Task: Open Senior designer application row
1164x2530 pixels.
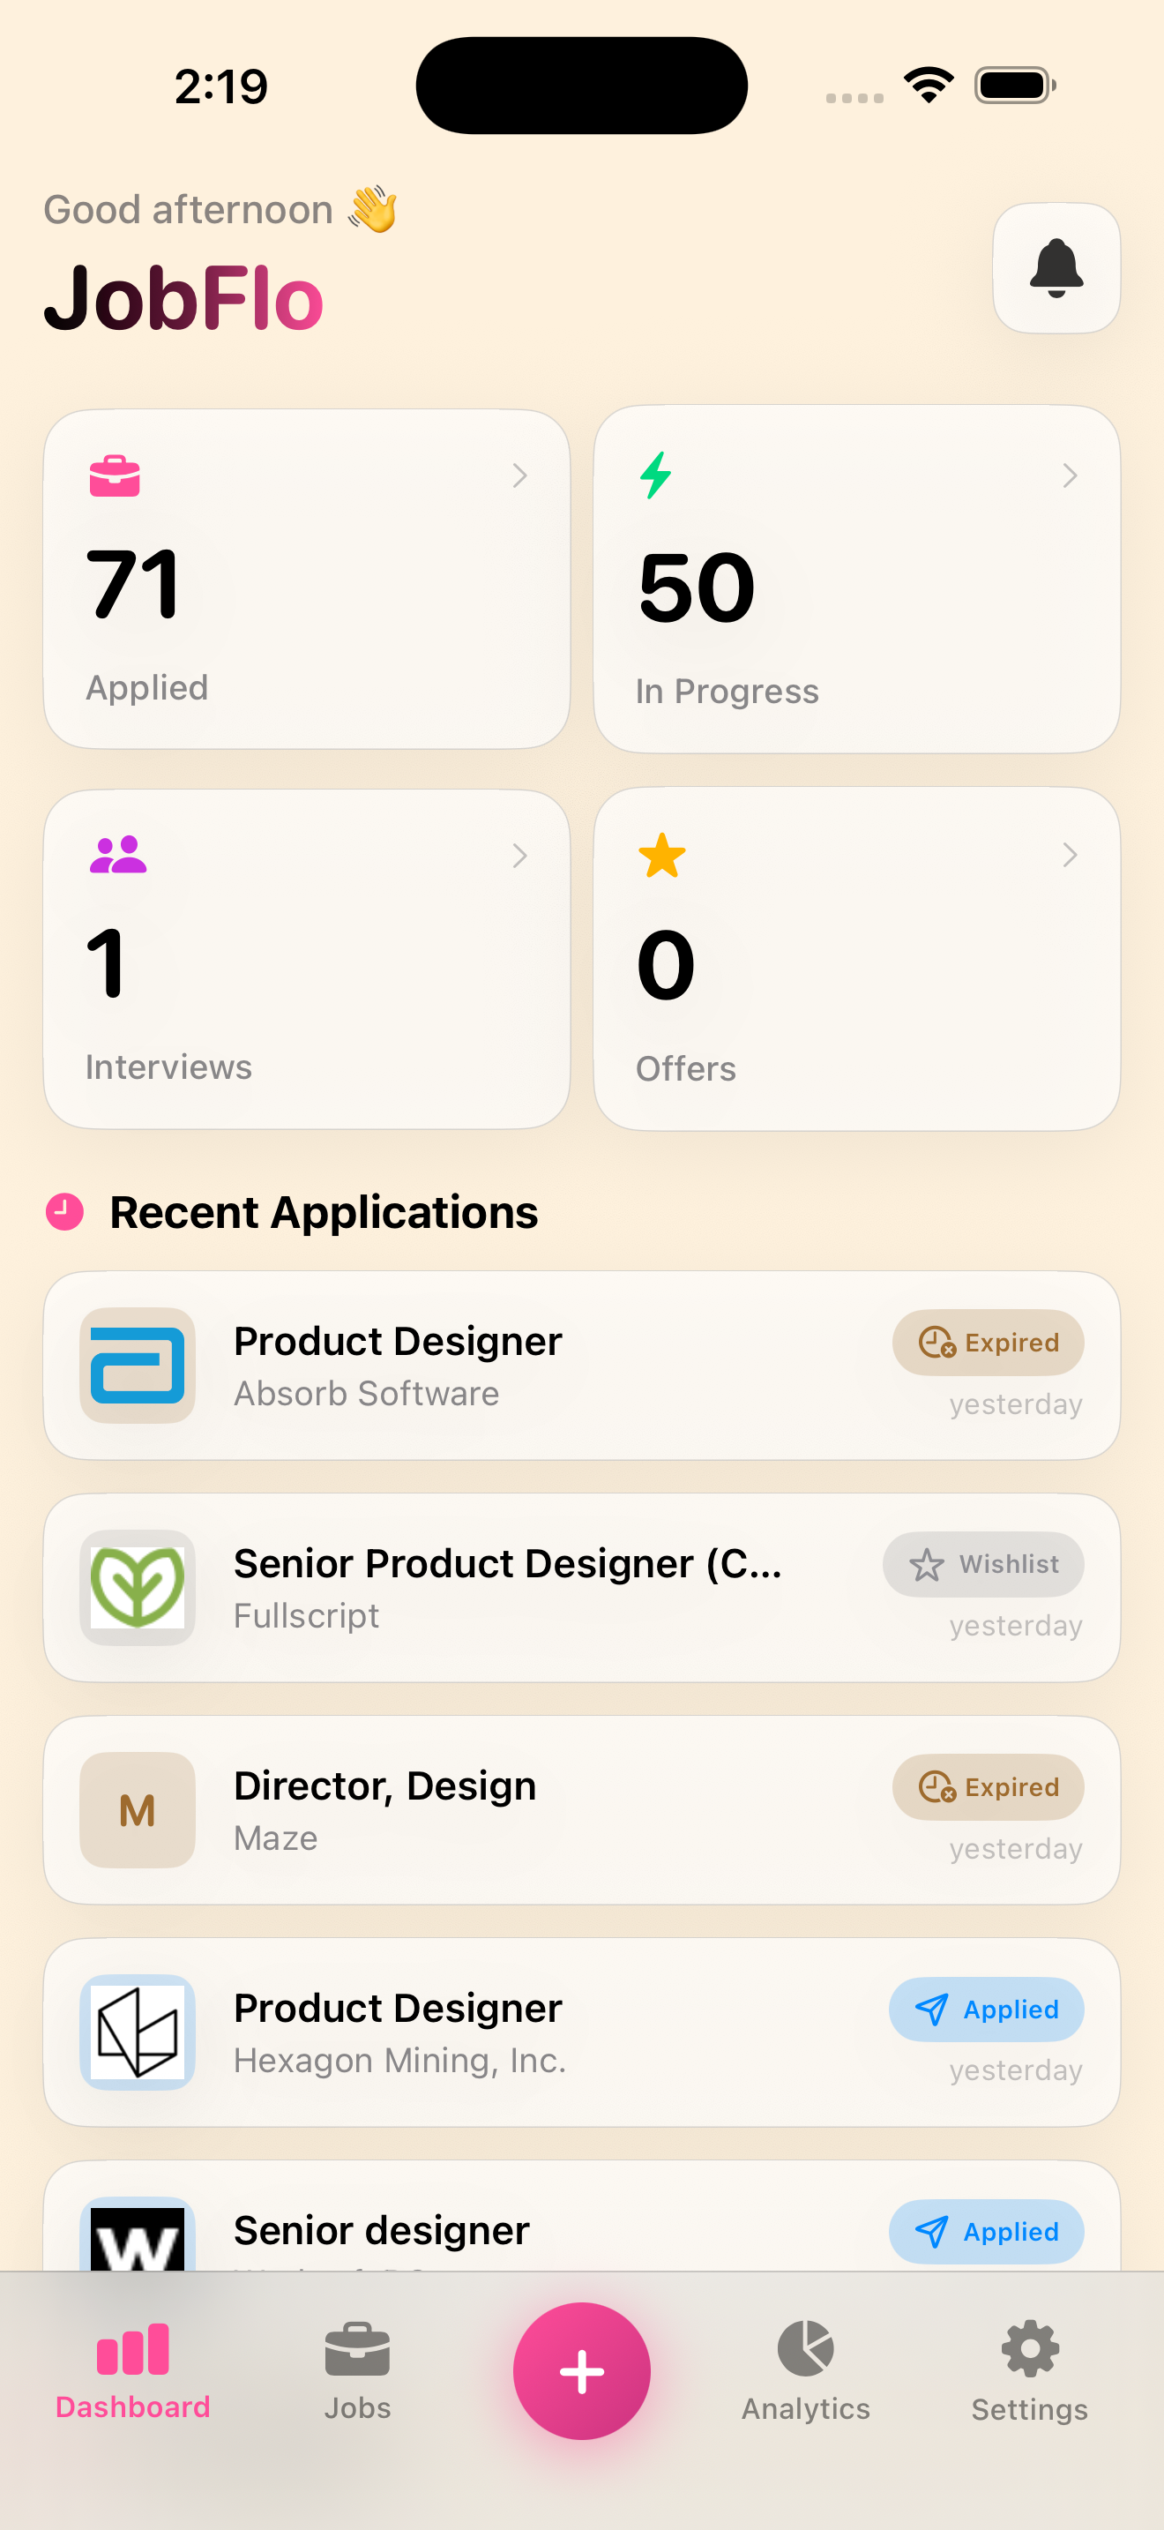Action: click(582, 2216)
